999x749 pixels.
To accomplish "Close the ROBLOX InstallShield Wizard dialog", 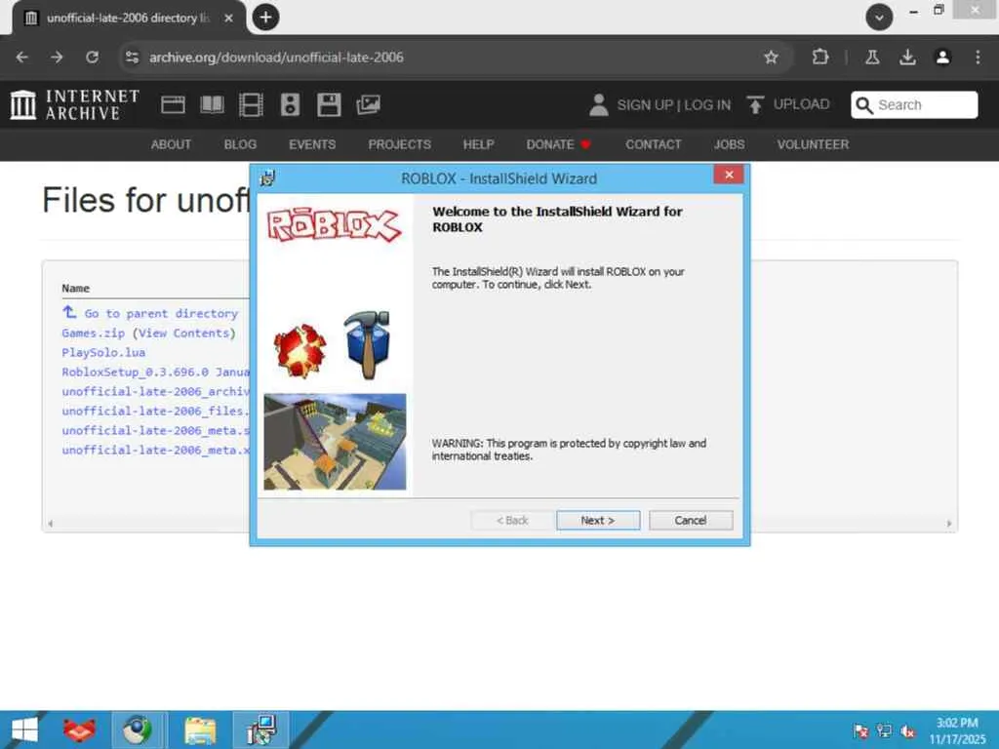I will click(729, 175).
